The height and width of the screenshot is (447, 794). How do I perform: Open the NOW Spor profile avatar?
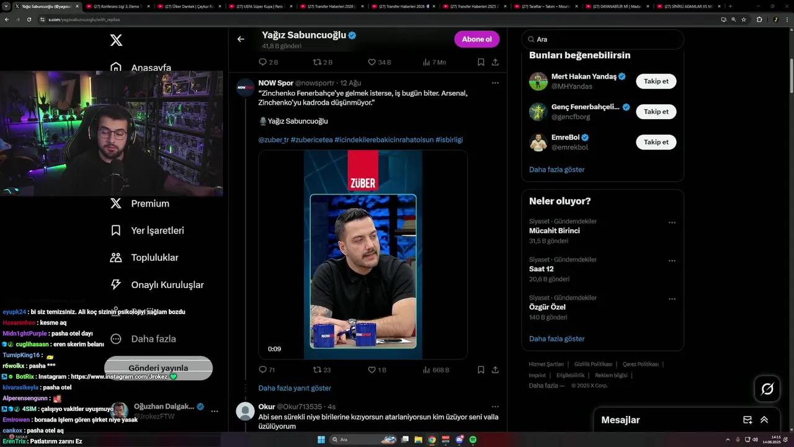click(x=246, y=88)
